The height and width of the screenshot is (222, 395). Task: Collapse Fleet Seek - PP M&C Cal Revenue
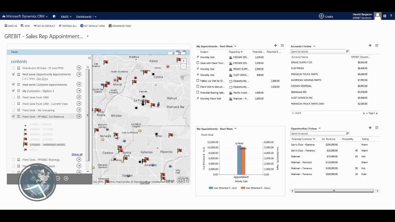(x=19, y=117)
